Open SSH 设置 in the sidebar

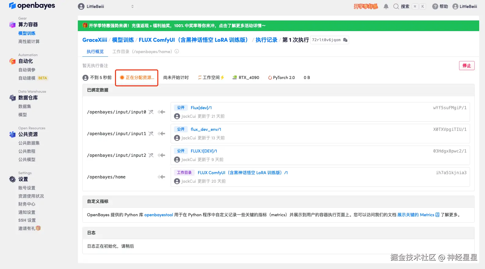27,220
